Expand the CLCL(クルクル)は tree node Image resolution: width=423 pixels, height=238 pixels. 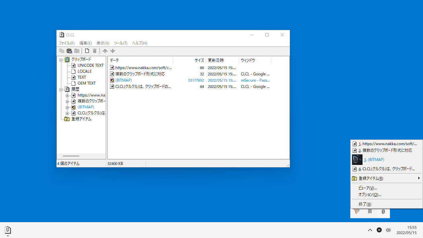point(67,113)
